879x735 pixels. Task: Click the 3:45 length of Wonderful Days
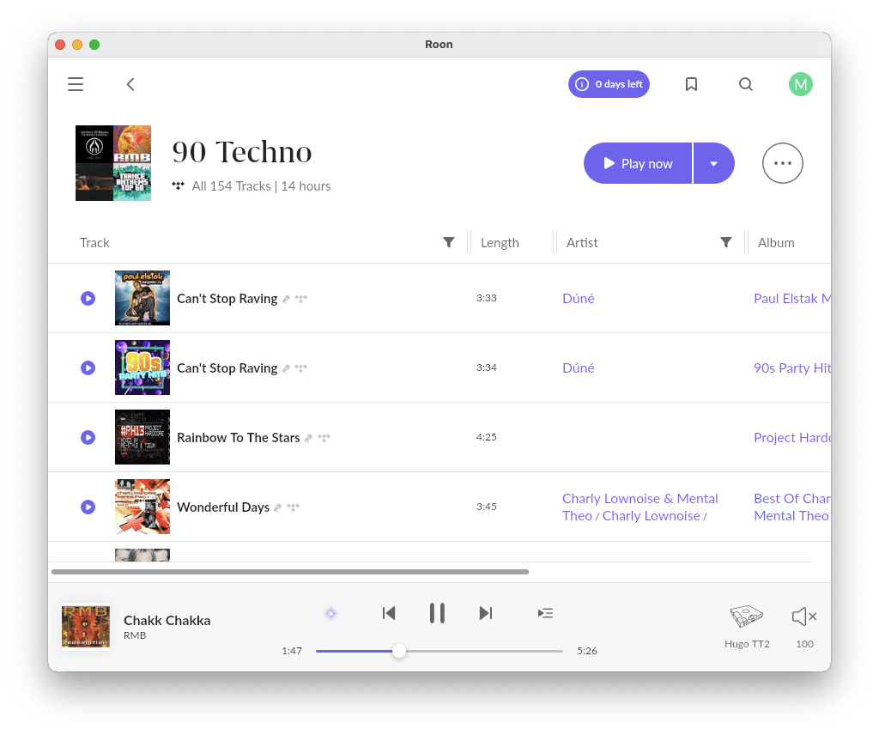(487, 507)
